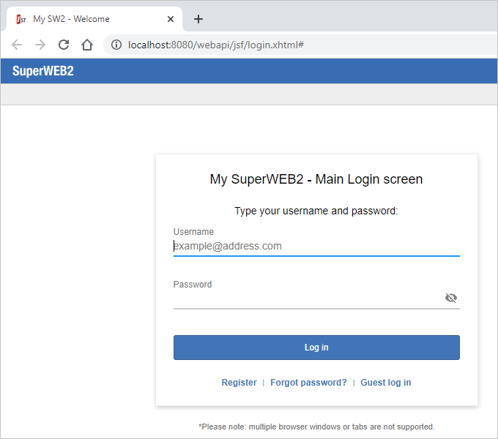Open a new browser tab

[x=198, y=19]
